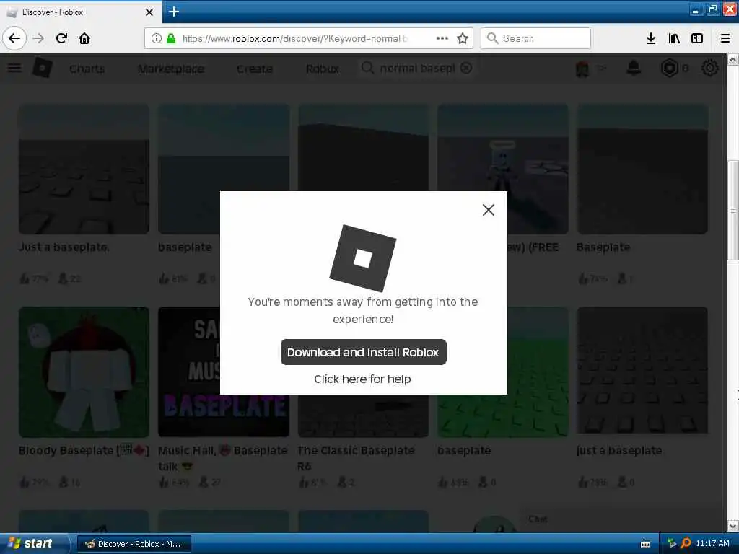Image resolution: width=739 pixels, height=554 pixels.
Task: Open the Roblox avatar profile icon
Action: point(582,69)
